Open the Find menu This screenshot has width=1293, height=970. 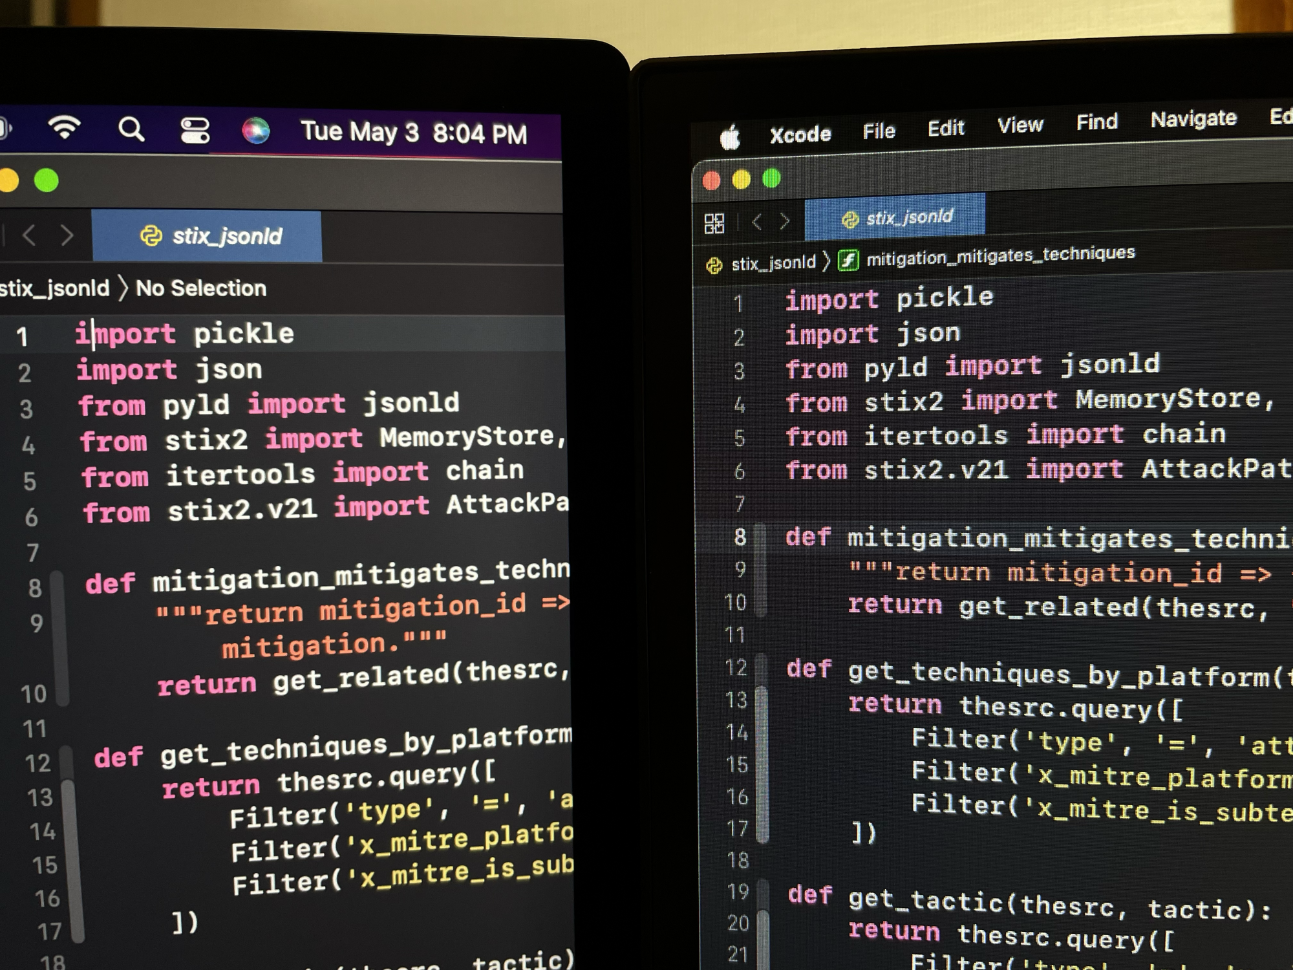(1096, 122)
